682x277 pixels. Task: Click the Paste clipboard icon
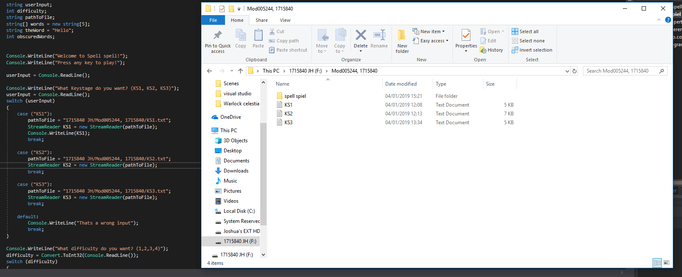coord(259,39)
